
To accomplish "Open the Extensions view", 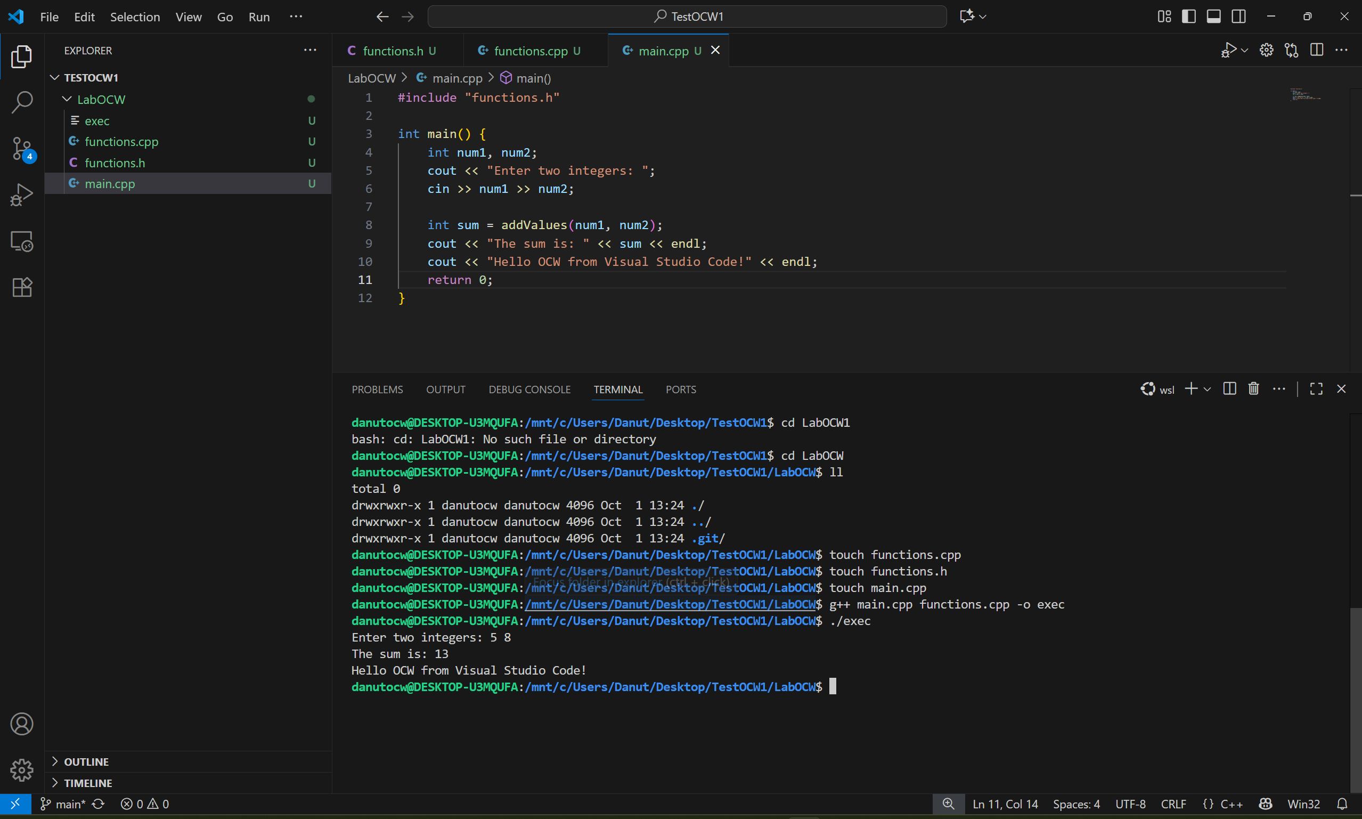I will [21, 288].
